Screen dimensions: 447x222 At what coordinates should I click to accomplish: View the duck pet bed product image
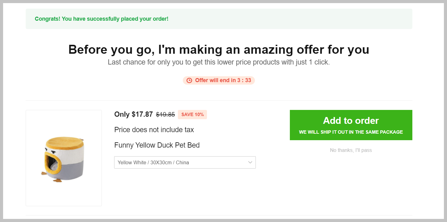pos(64,158)
